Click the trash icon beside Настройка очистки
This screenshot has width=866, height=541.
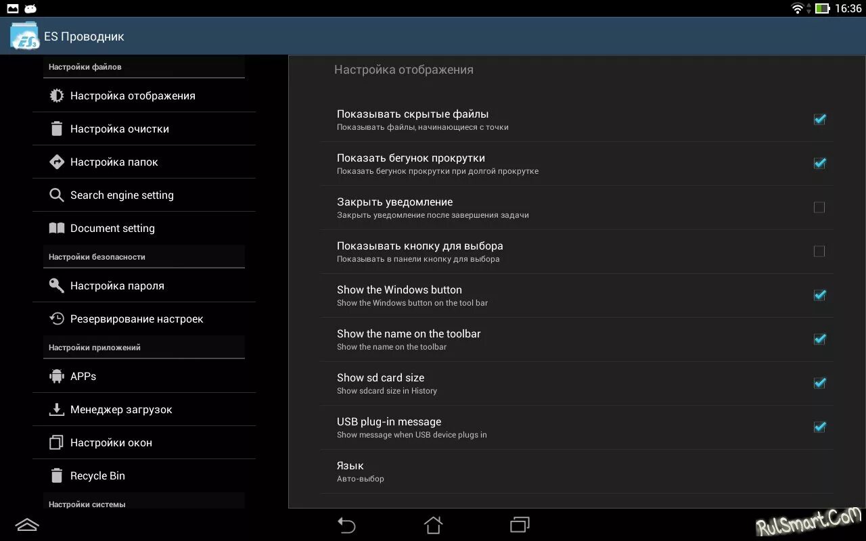click(x=57, y=128)
